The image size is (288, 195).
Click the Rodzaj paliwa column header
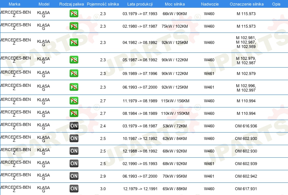[x=71, y=4]
